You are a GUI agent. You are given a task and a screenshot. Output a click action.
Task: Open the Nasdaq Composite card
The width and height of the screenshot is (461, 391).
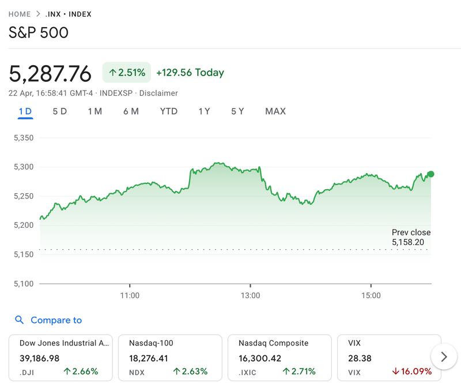[279, 358]
